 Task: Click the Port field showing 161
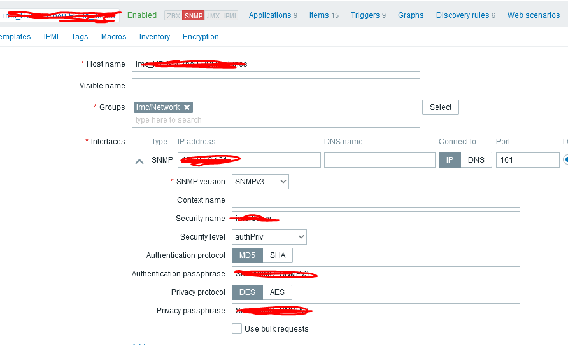pyautogui.click(x=528, y=160)
